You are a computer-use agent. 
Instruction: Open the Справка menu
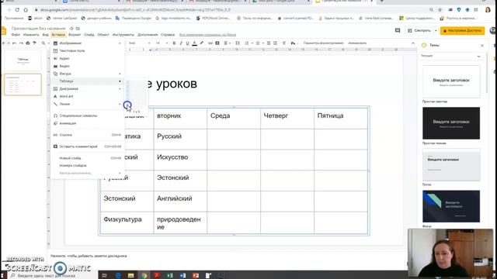click(168, 35)
